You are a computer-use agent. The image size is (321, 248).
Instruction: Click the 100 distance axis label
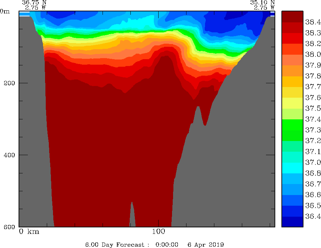(158, 231)
